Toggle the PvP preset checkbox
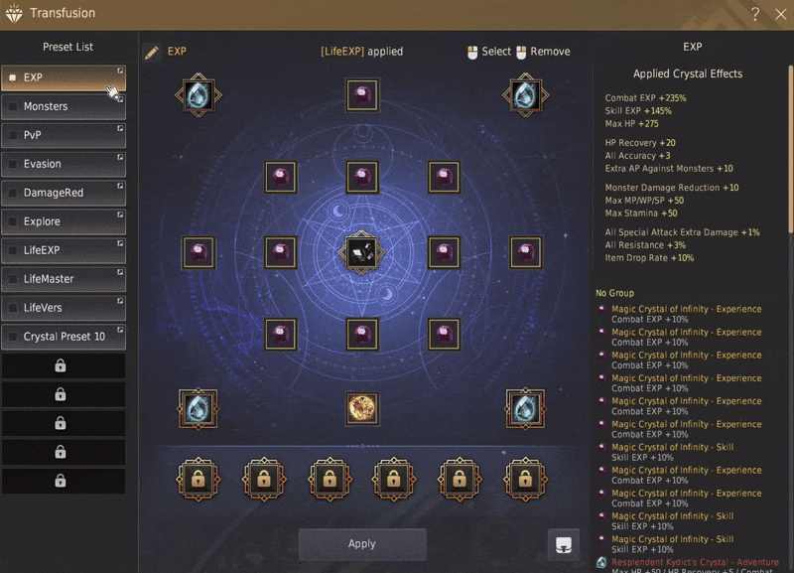 pyautogui.click(x=13, y=135)
